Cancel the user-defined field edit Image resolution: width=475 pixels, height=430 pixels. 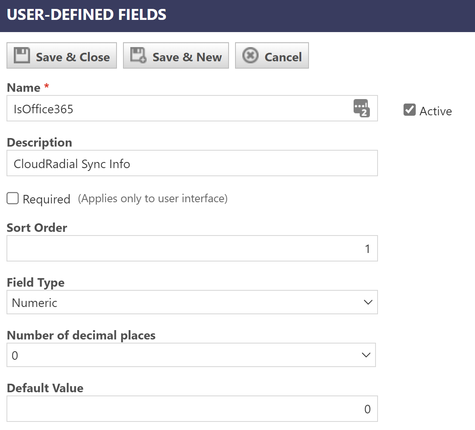tap(272, 56)
